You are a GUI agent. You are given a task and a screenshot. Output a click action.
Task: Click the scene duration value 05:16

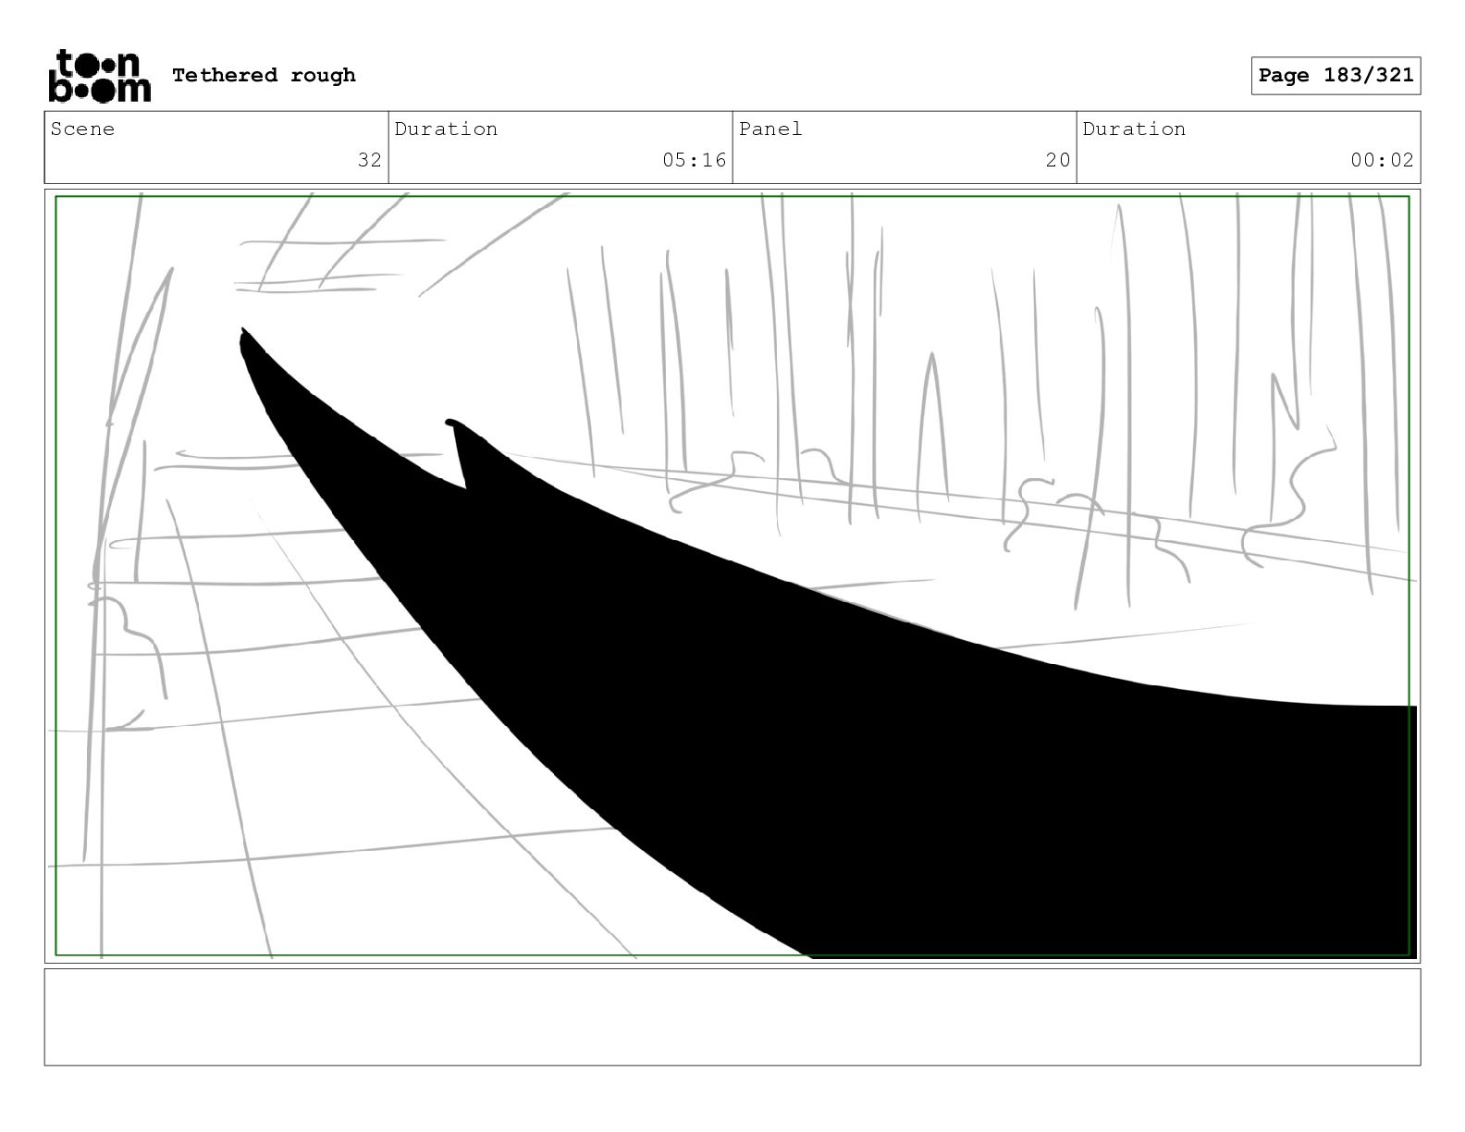[x=694, y=160]
